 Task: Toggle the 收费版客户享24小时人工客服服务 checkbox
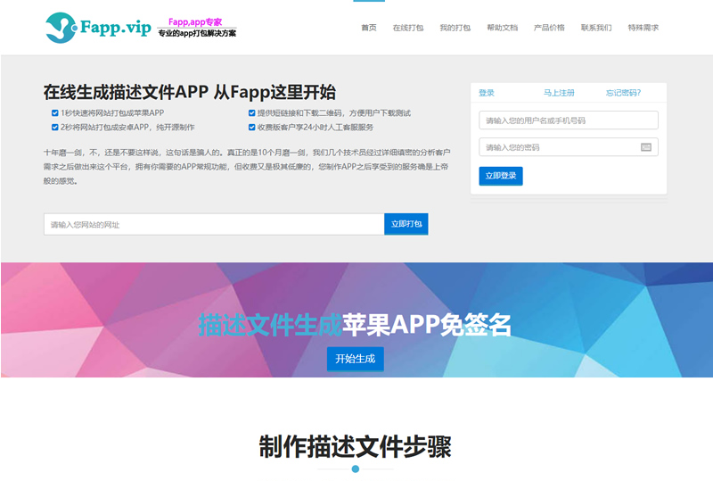pyautogui.click(x=251, y=127)
